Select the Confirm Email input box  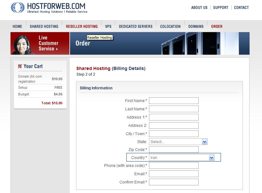[x=174, y=182]
